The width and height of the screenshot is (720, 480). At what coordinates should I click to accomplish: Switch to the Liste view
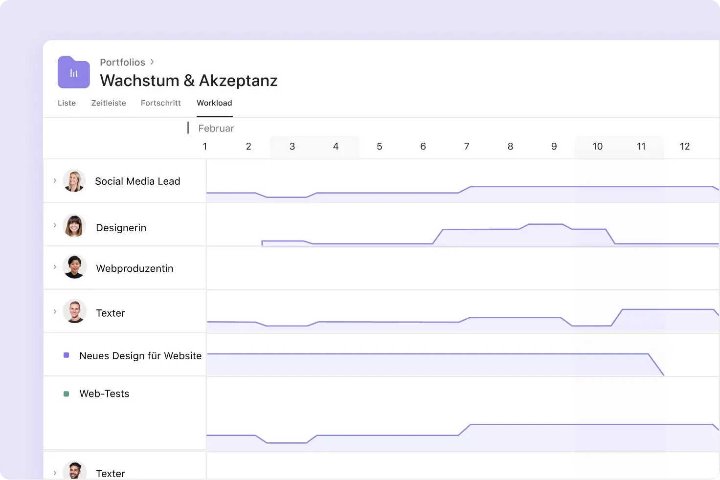pyautogui.click(x=67, y=103)
